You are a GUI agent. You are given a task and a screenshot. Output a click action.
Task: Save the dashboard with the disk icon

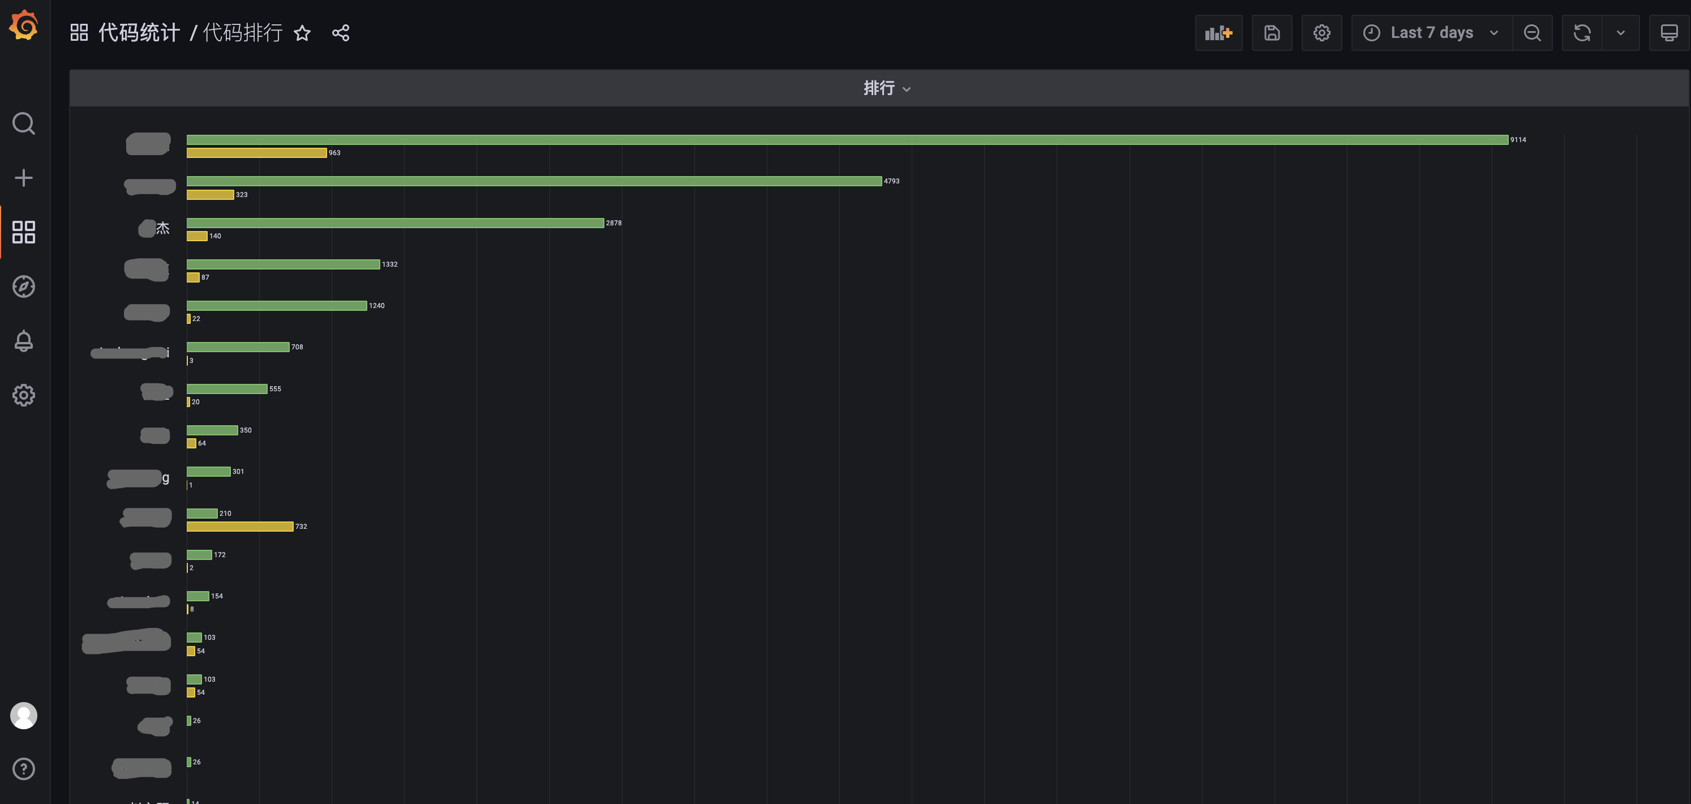(1272, 33)
